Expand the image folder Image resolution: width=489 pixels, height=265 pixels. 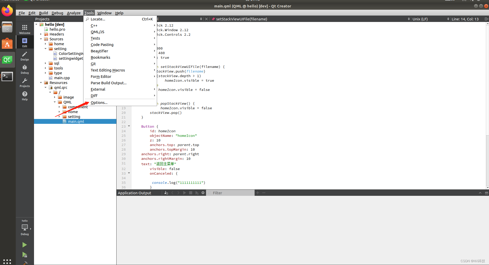55,97
